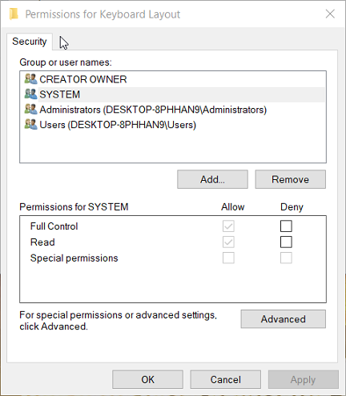Screen dimensions: 346x396
Task: Check Deny for Full Control
Action: click(286, 226)
